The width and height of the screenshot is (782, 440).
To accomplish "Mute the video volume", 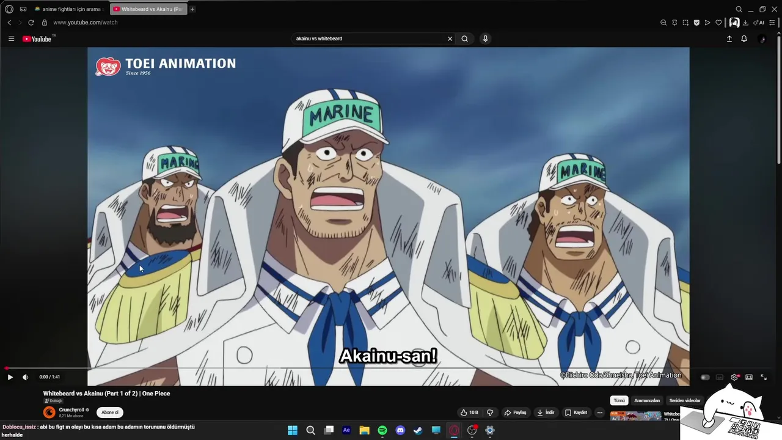I will (25, 377).
